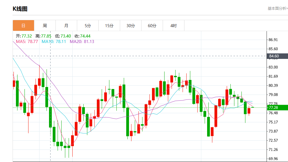Image resolution: width=288 pixels, height=162 pixels.
Task: Click the green 77.28 current price tag
Action: click(274, 107)
